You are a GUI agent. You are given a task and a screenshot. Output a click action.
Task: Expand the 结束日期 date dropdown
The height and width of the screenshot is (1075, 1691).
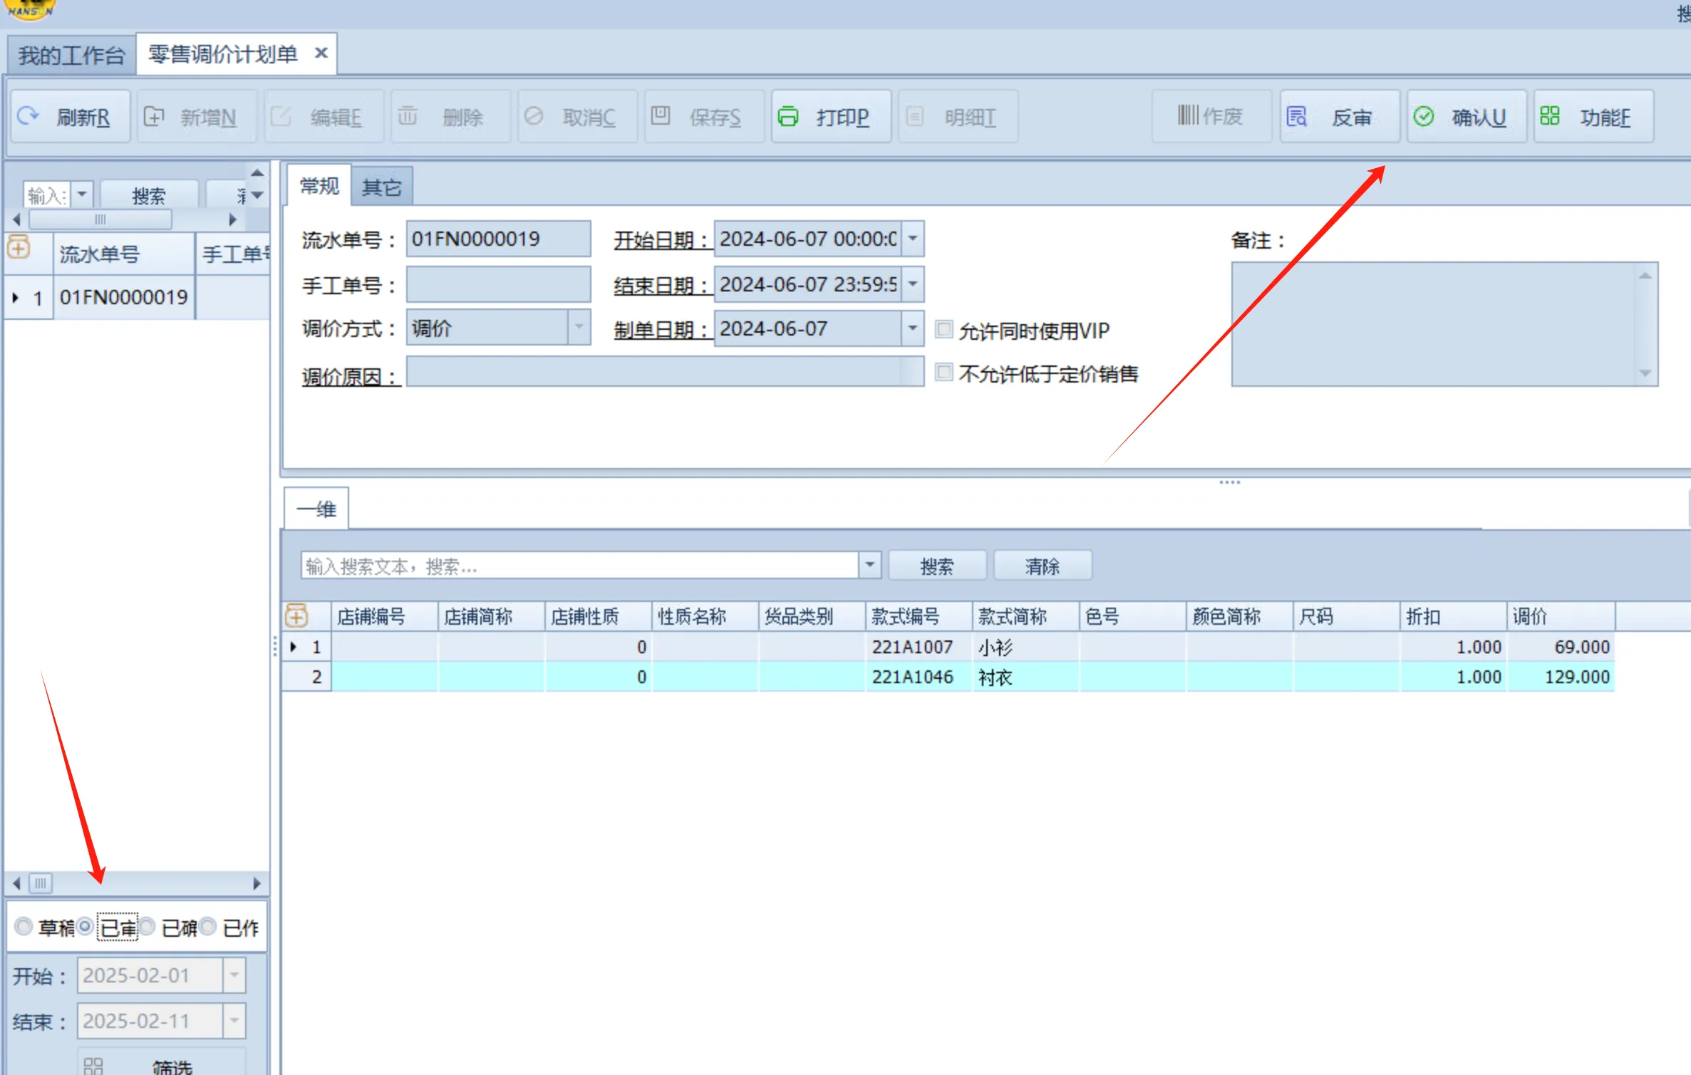913,284
